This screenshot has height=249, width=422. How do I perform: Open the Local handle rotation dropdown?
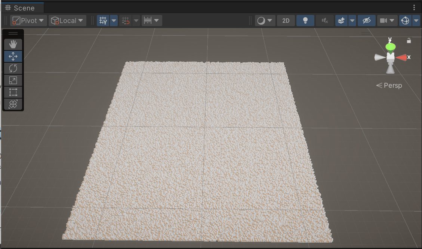point(67,21)
